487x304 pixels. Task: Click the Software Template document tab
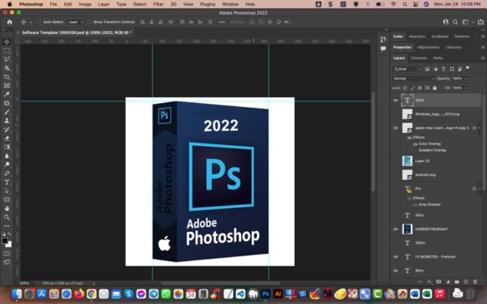click(x=76, y=32)
